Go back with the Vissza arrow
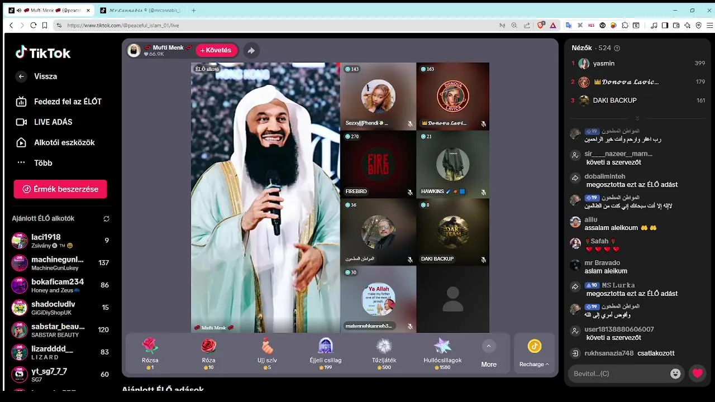This screenshot has width=715, height=402. tap(21, 76)
